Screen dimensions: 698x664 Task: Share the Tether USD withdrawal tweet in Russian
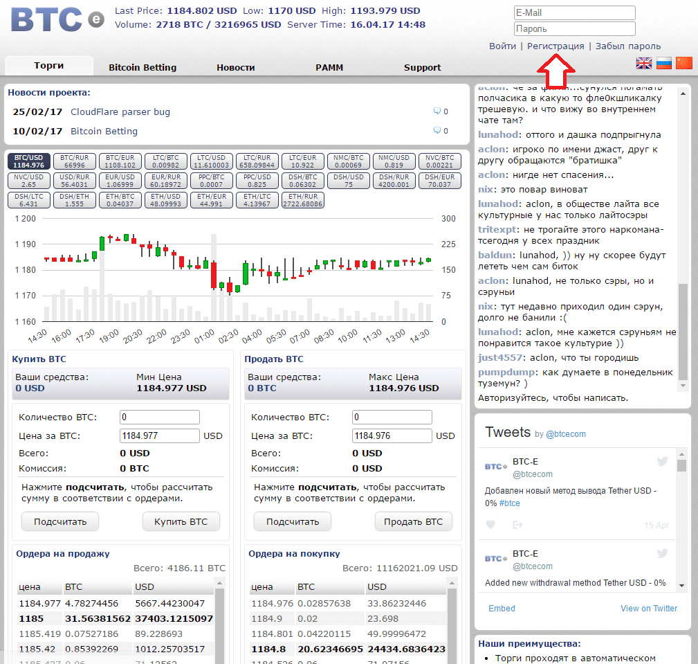point(517,525)
